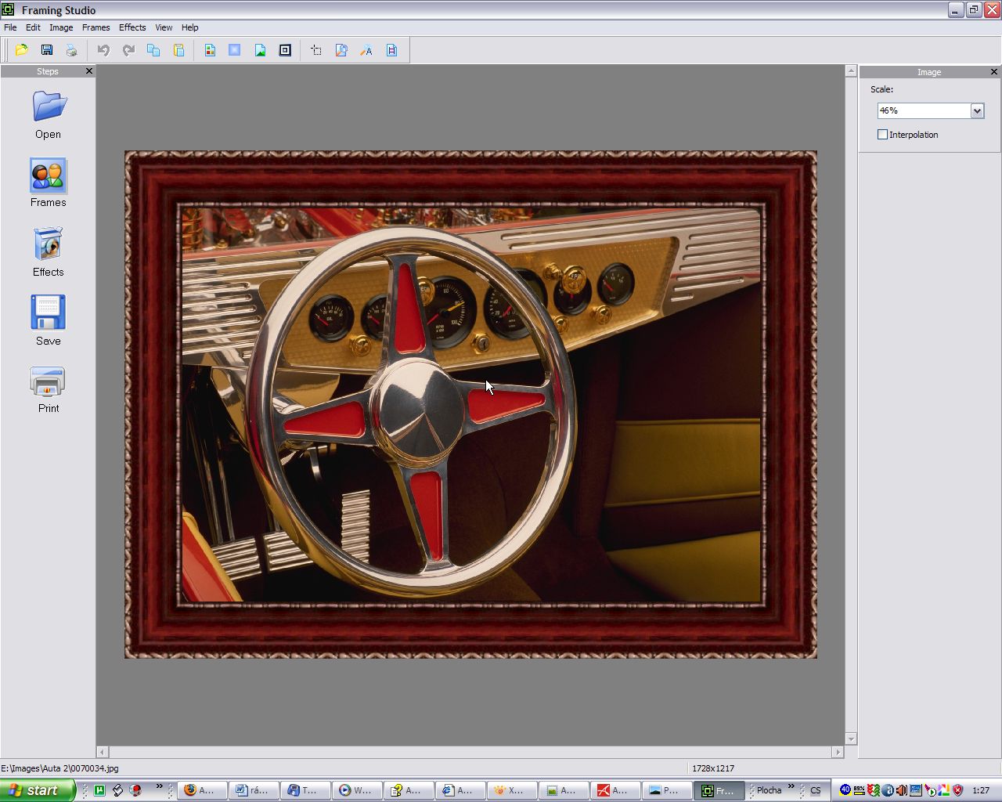The image size is (1002, 802).
Task: Select the crop tool in the toolbar
Action: tap(316, 50)
